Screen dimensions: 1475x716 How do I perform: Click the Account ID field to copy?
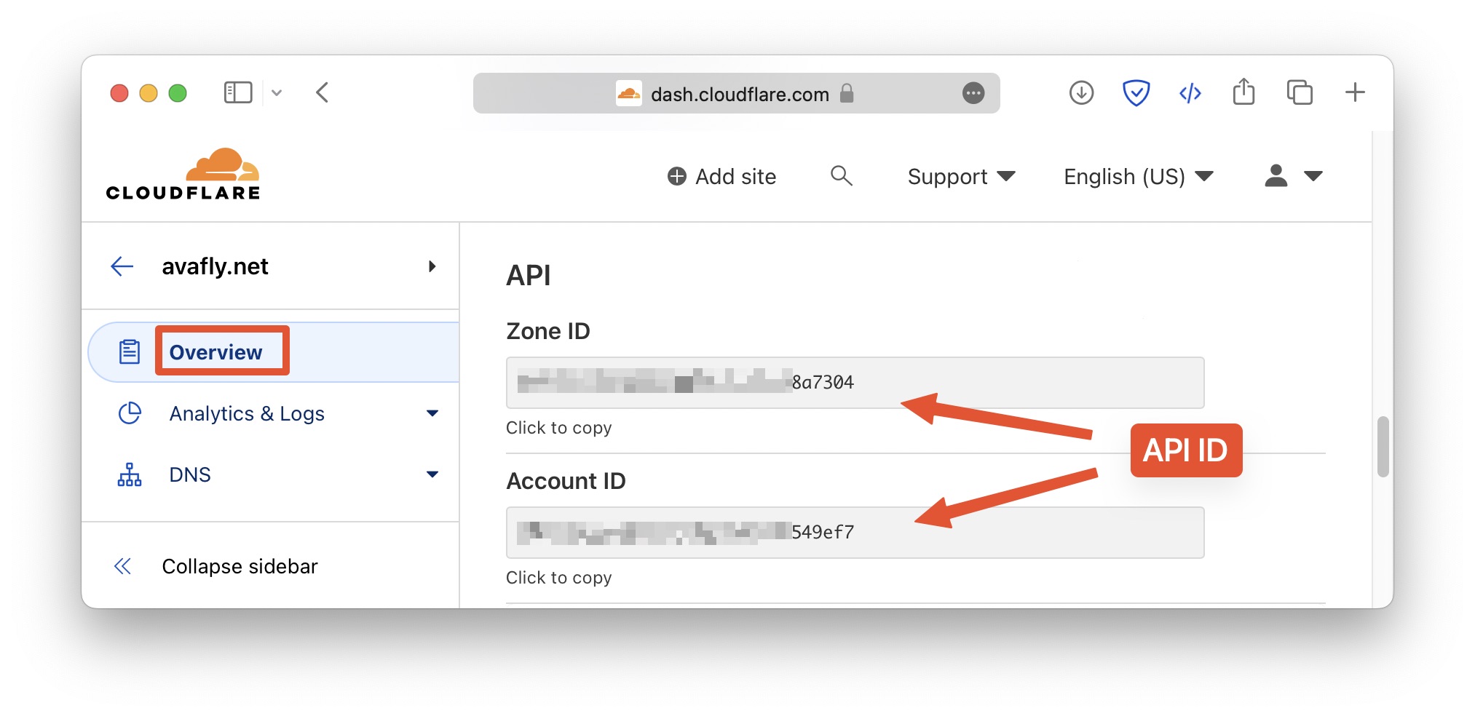coord(855,533)
